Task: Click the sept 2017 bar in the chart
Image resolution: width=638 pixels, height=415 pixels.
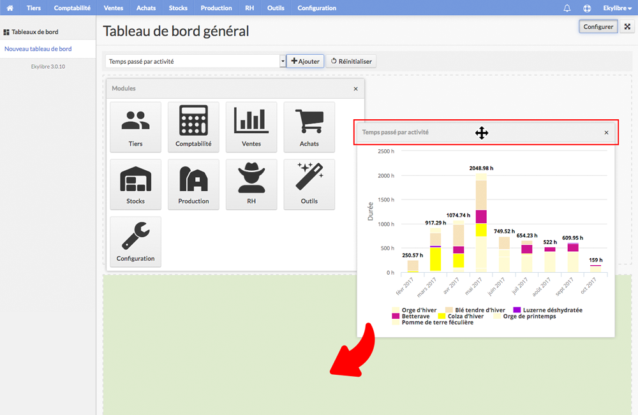Action: 573,258
